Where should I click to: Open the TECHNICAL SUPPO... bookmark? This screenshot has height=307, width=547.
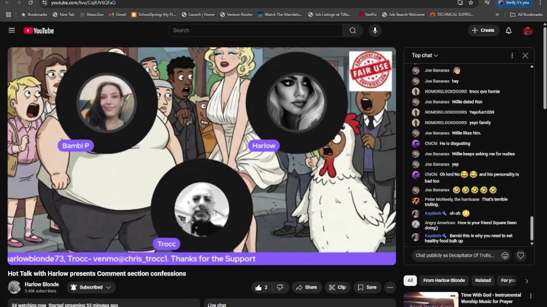pyautogui.click(x=452, y=14)
